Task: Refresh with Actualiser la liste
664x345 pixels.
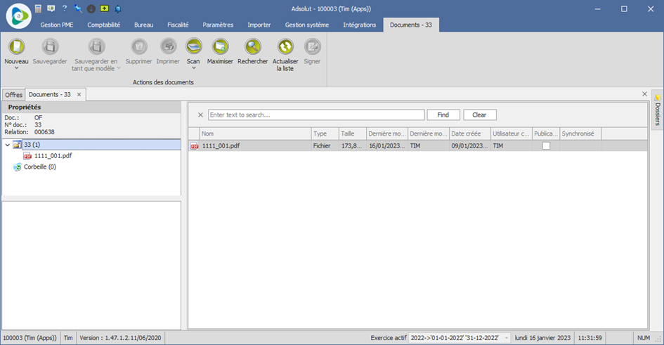Action: pyautogui.click(x=285, y=46)
